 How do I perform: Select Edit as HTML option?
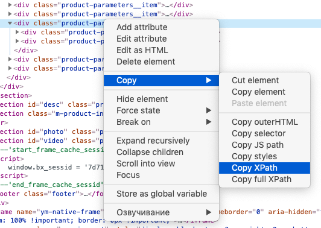pyautogui.click(x=161, y=50)
